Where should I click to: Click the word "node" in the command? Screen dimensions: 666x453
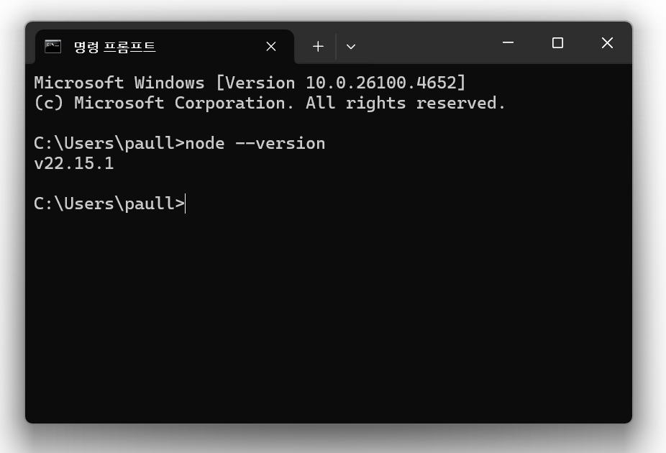tap(205, 144)
